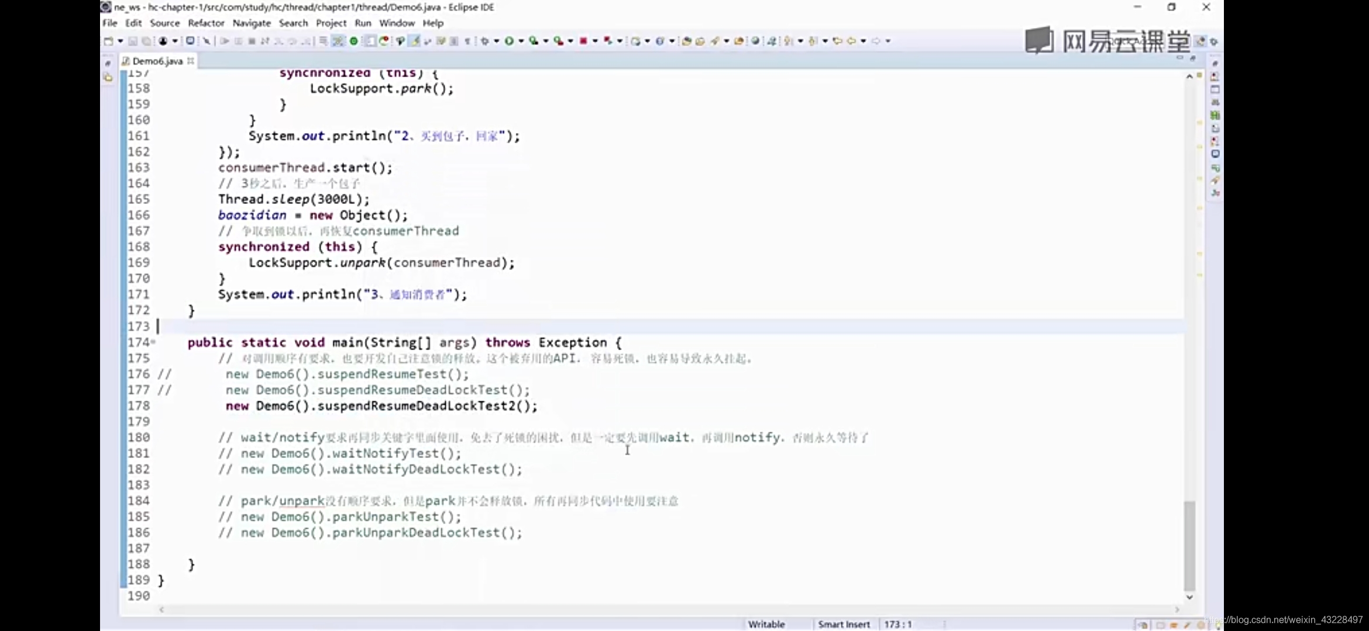Click the Terminate debug toolbar icon

252,41
